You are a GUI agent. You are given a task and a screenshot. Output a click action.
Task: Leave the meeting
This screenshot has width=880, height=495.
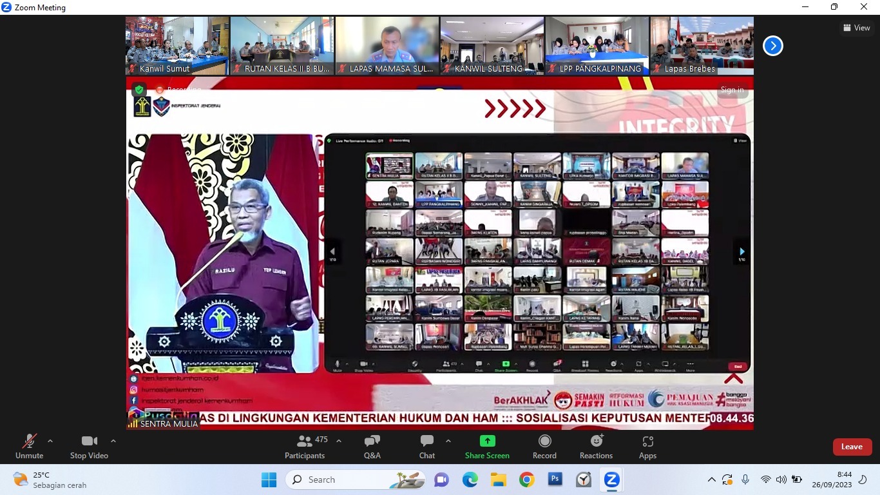(x=852, y=447)
